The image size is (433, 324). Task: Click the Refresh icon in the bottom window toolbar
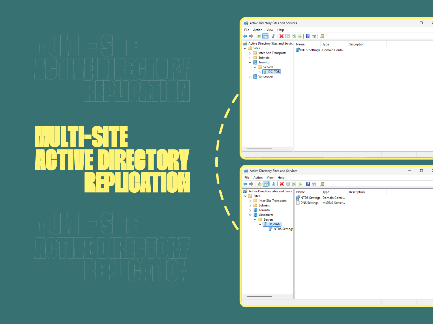(294, 184)
